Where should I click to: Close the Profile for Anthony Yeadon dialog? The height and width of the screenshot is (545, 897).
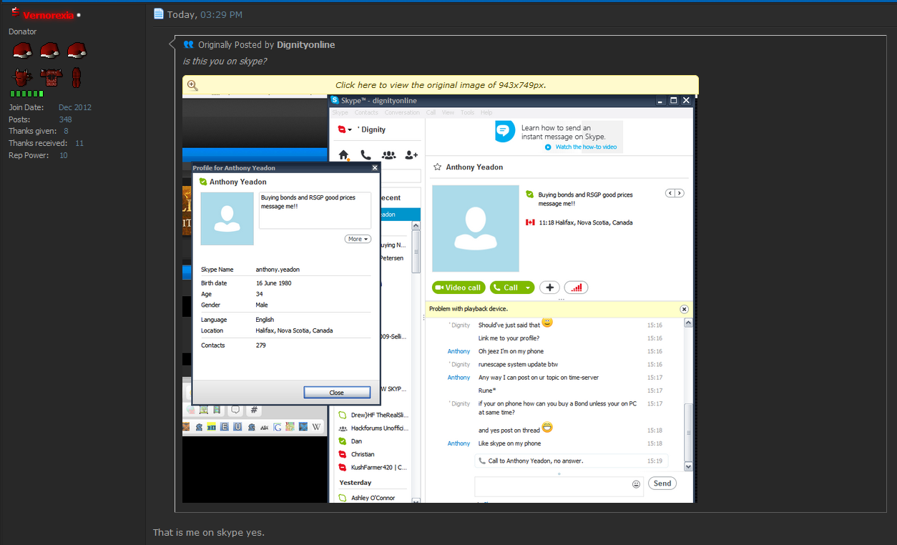pos(375,168)
